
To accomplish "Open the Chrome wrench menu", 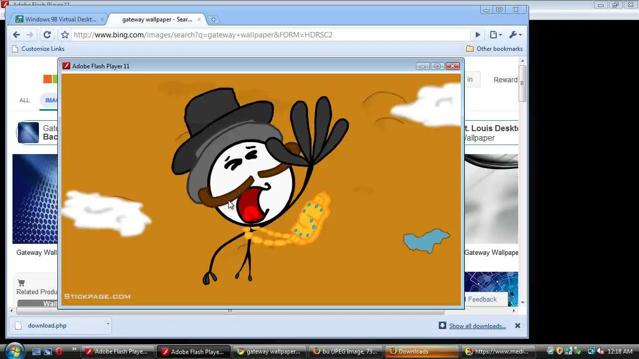I will pyautogui.click(x=515, y=34).
